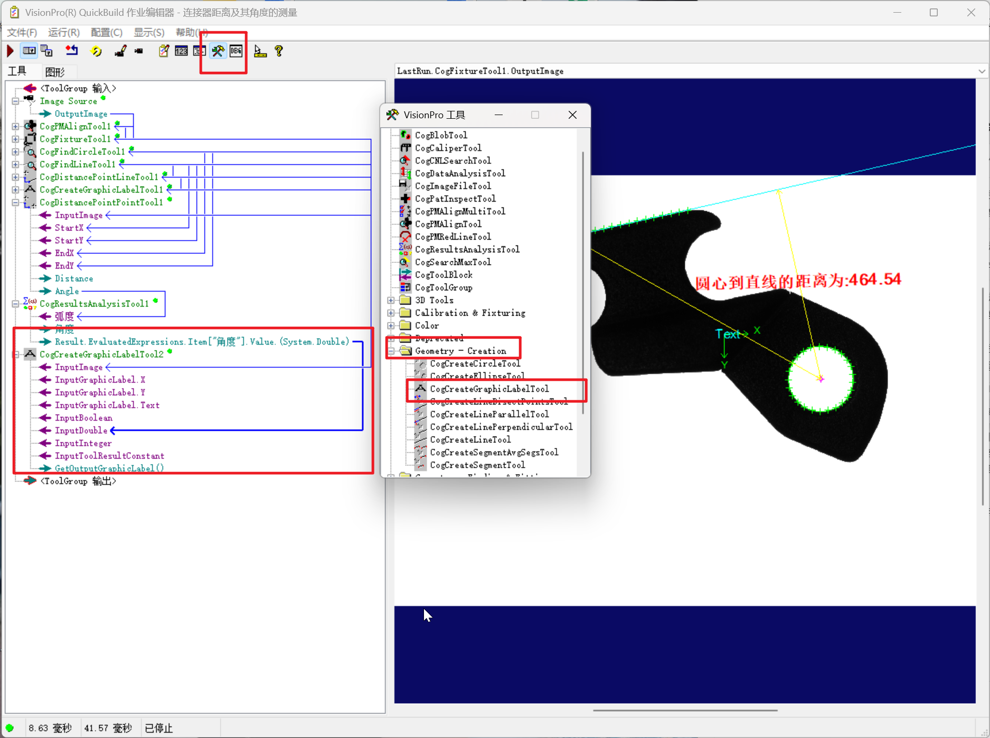The width and height of the screenshot is (990, 738).
Task: Select the <ToolGroup 输入> item
Action: [78, 89]
